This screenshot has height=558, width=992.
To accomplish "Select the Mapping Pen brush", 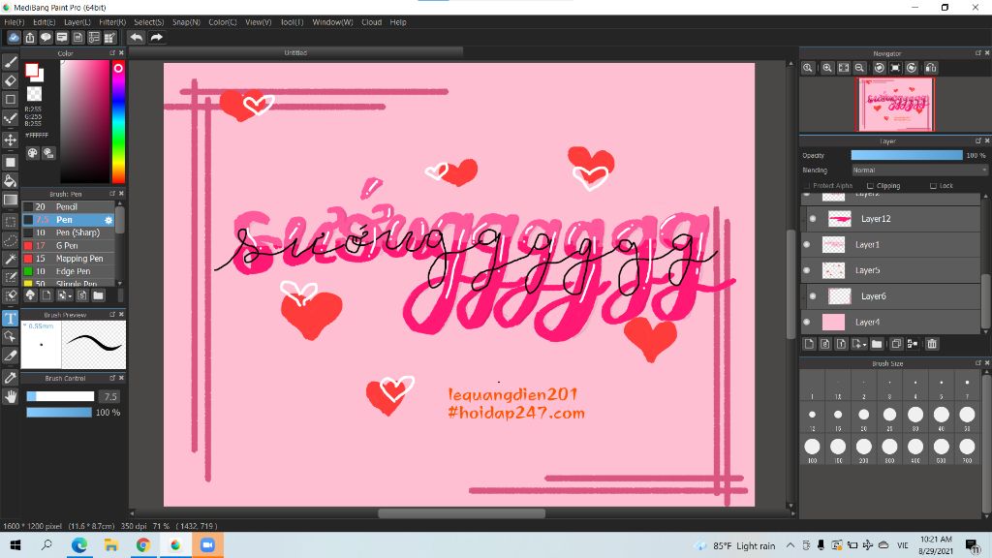I will click(x=69, y=258).
